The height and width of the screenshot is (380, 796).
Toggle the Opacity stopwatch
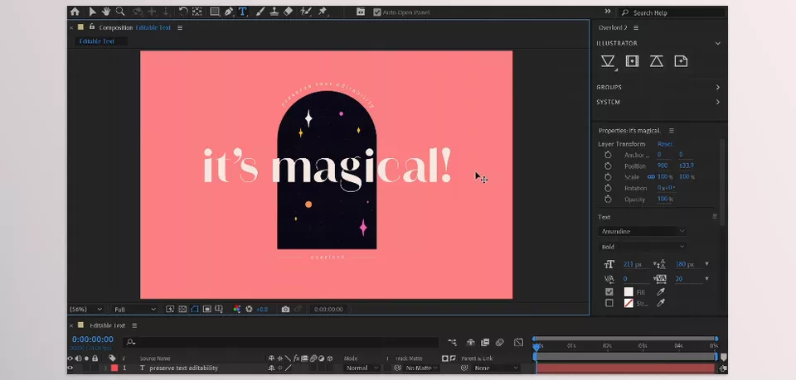(x=608, y=200)
